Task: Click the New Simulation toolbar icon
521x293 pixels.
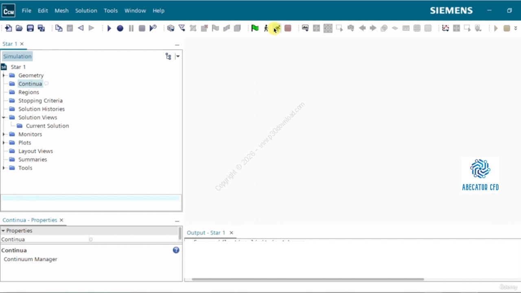Action: (9, 28)
